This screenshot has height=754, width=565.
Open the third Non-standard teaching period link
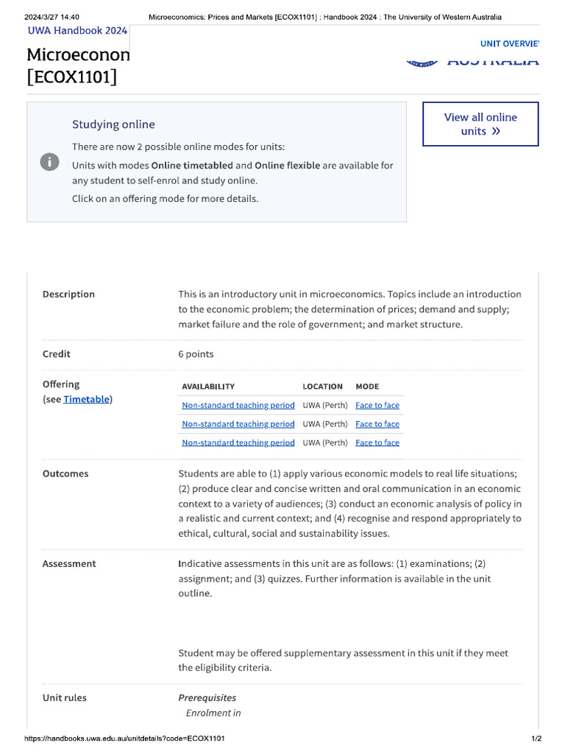point(238,443)
